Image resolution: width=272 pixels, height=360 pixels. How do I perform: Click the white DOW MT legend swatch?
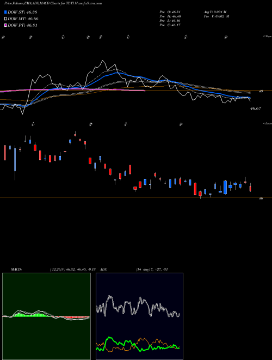(x=5, y=19)
